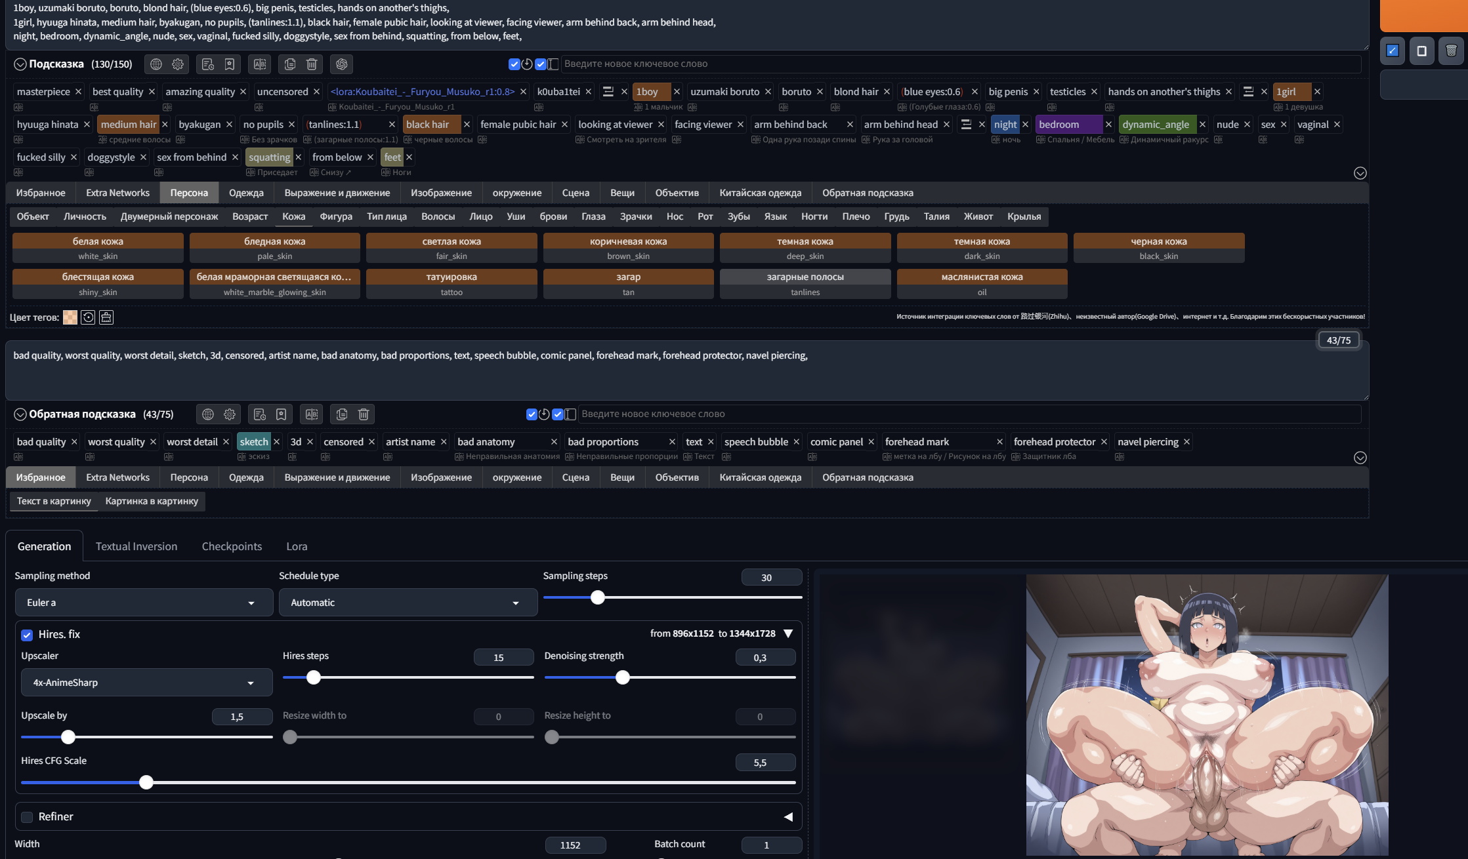1468x859 pixels.
Task: Open the Upscaler 4x-AnimeSharp dropdown
Action: point(147,683)
